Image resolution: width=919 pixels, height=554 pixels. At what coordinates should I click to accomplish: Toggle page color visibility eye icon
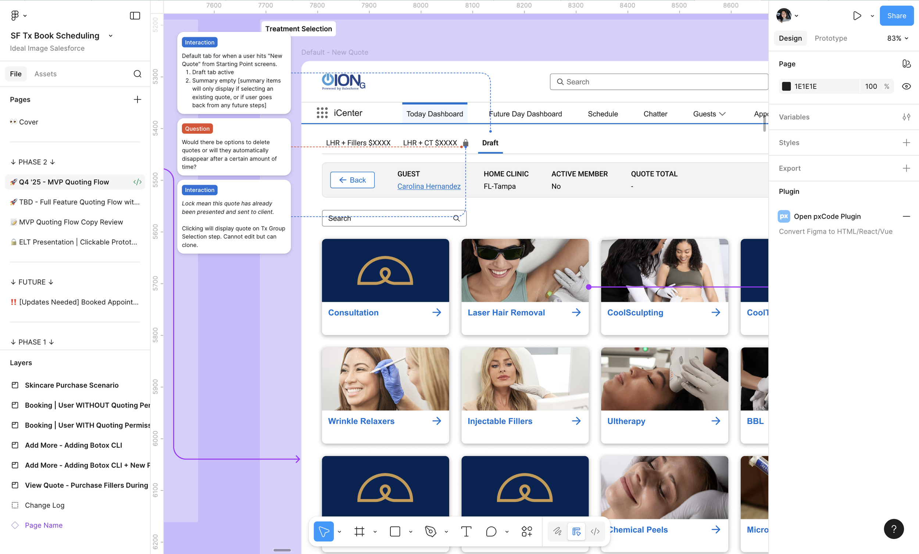pyautogui.click(x=906, y=86)
